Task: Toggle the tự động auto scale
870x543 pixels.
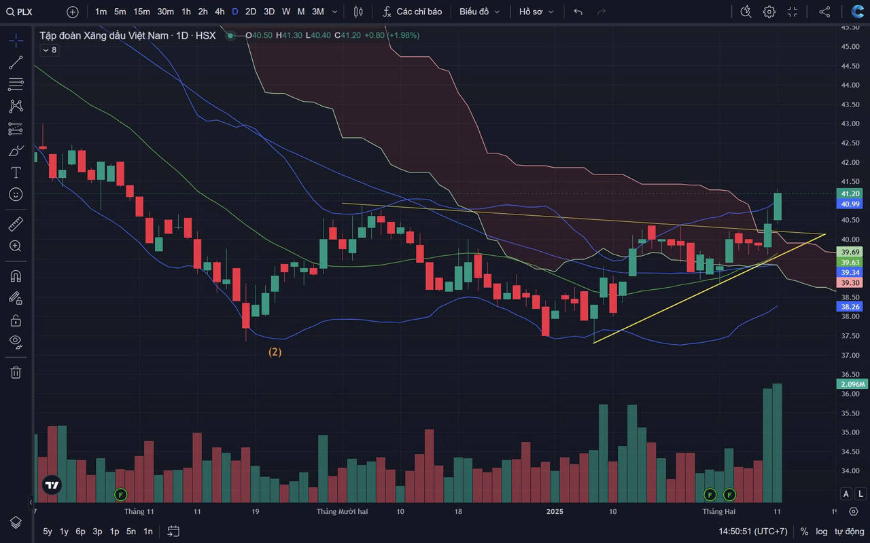Action: (x=850, y=531)
